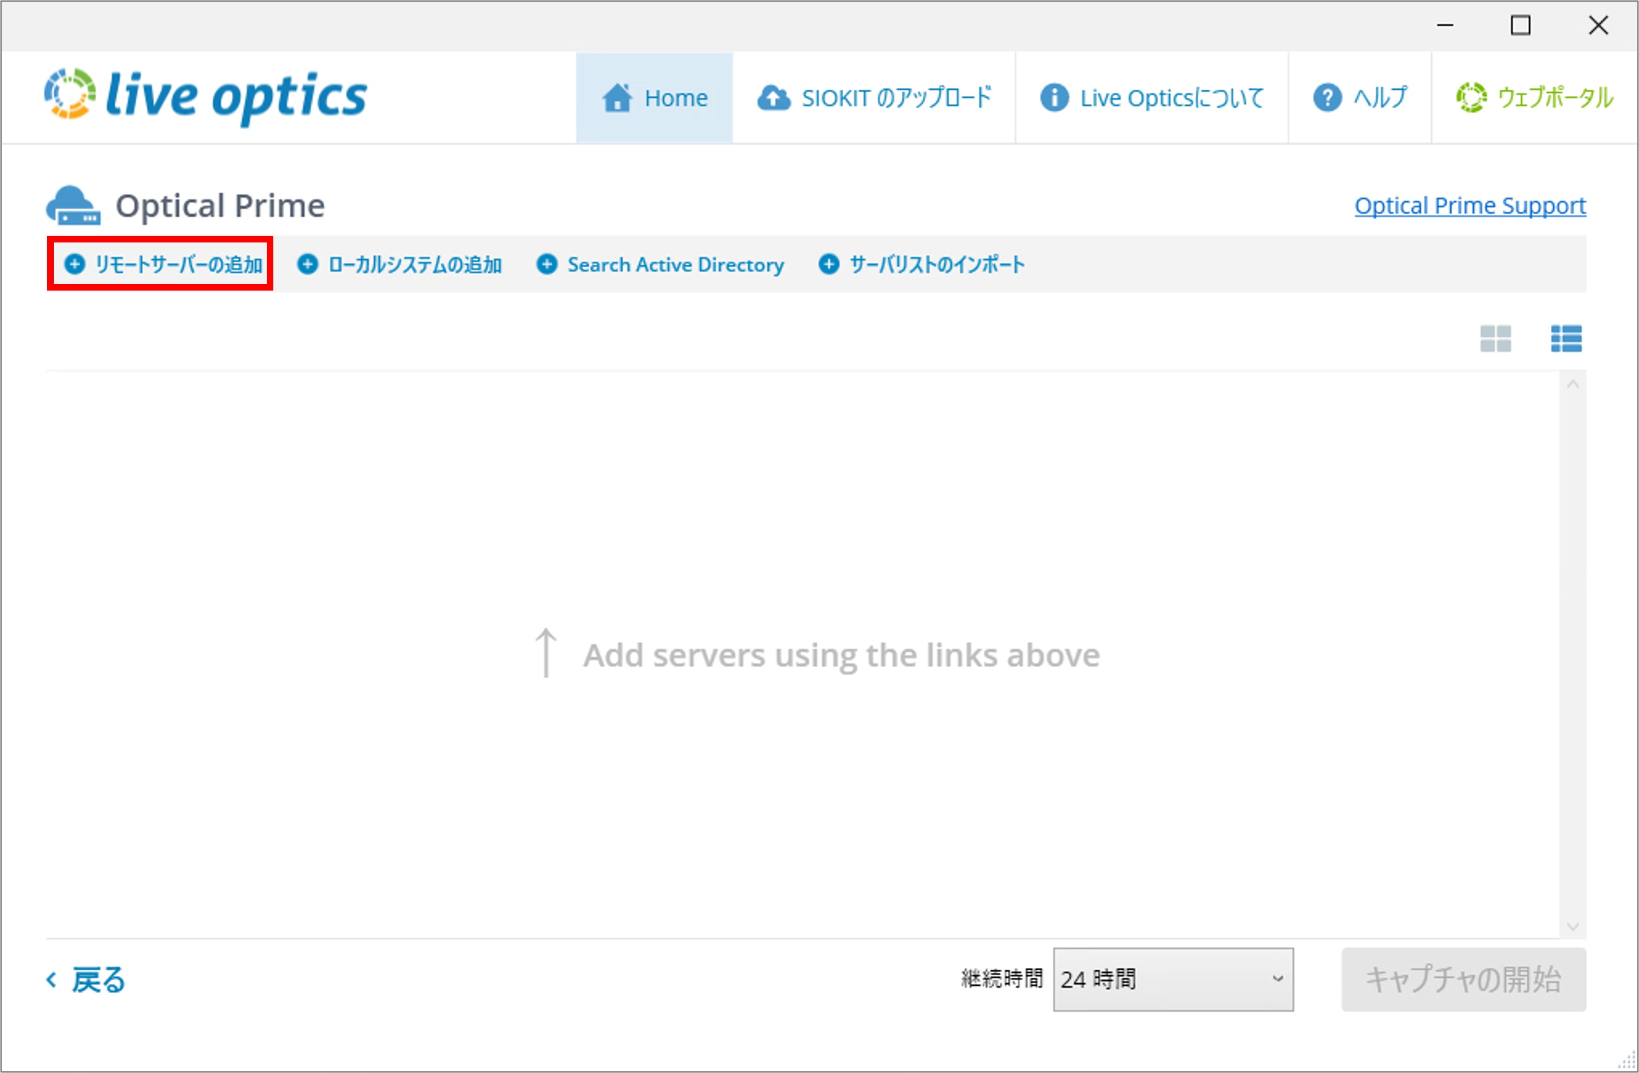Open the Optical Prime Support link
The image size is (1639, 1073).
tap(1469, 205)
